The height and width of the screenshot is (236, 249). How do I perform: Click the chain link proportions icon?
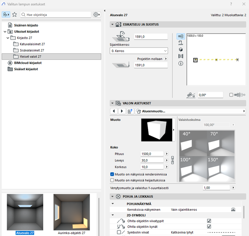(173, 160)
